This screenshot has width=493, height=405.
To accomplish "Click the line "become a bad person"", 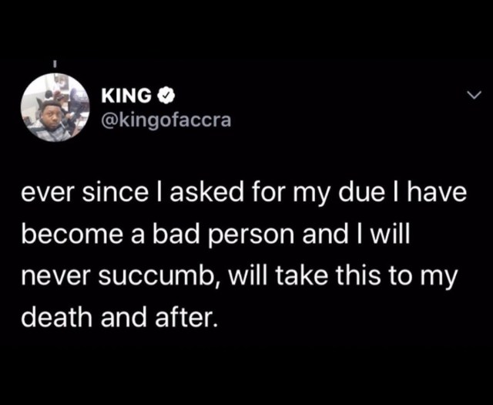I will tap(216, 235).
